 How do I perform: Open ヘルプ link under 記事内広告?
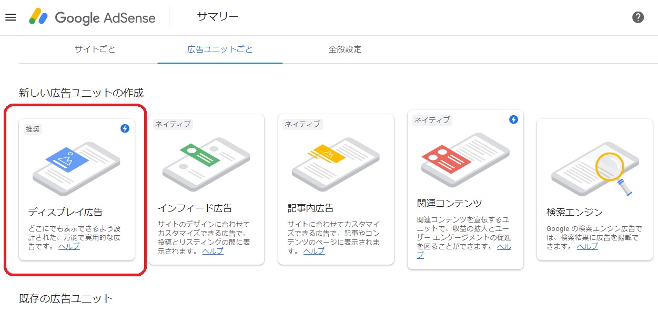(x=314, y=251)
